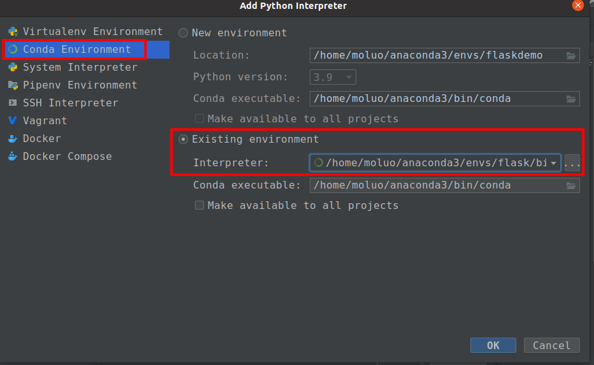Close the Add Python Interpreter dialog
The image size is (594, 365).
click(577, 5)
